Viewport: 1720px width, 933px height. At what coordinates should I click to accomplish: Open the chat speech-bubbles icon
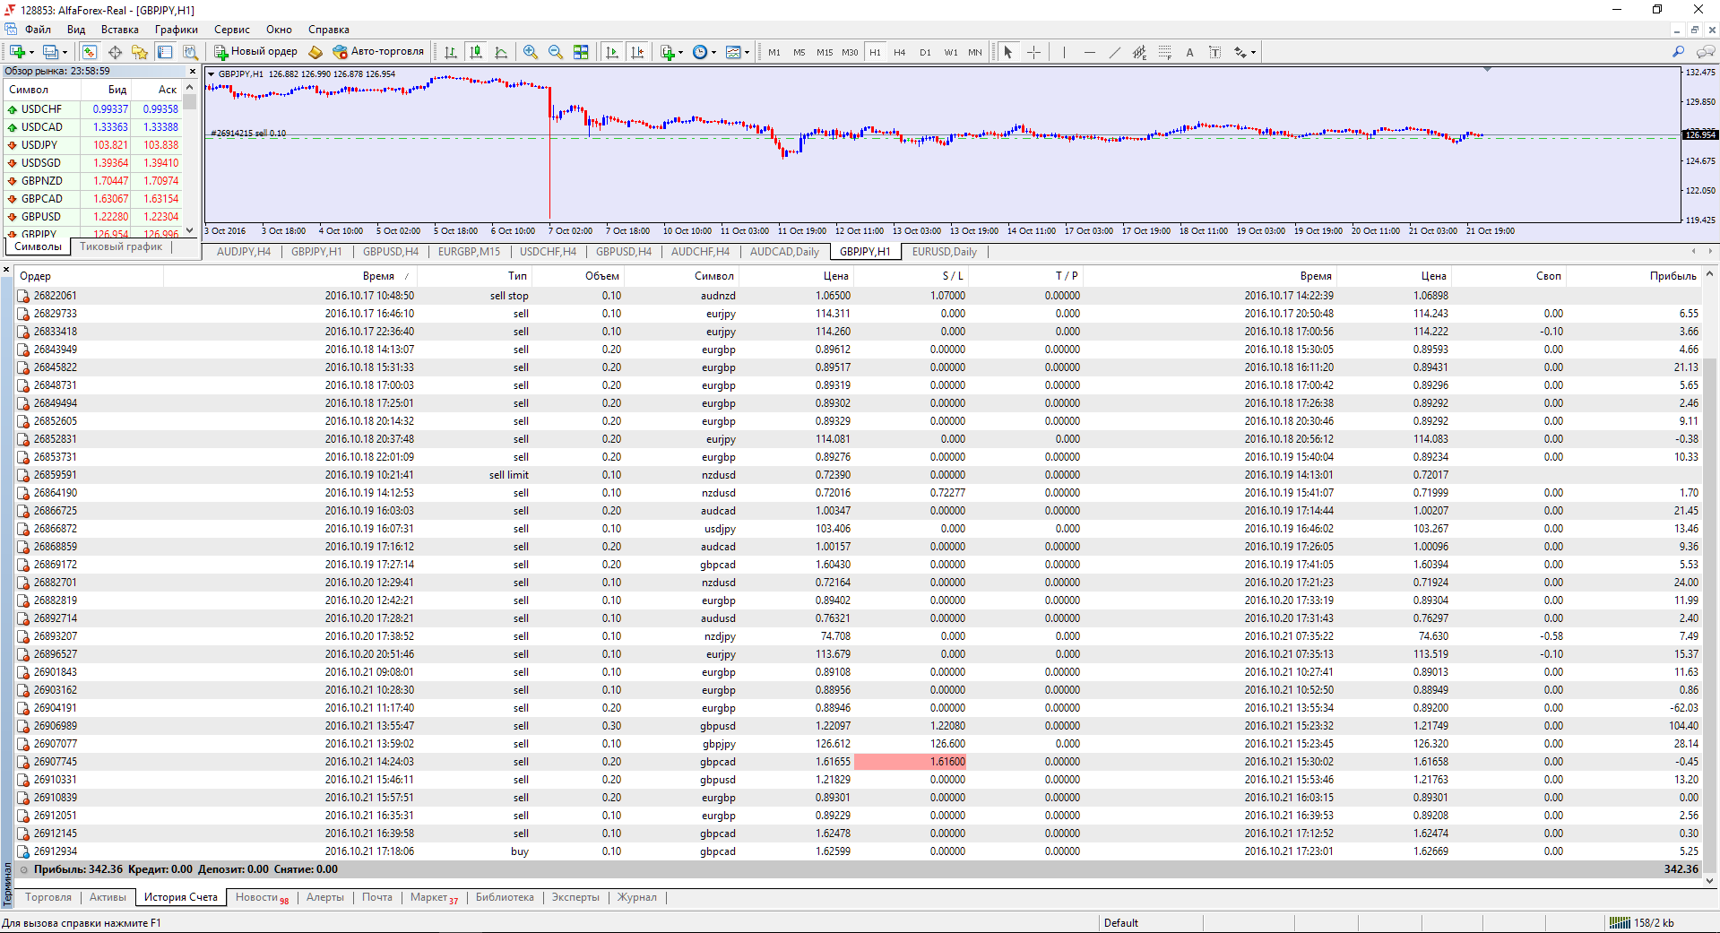(1706, 52)
